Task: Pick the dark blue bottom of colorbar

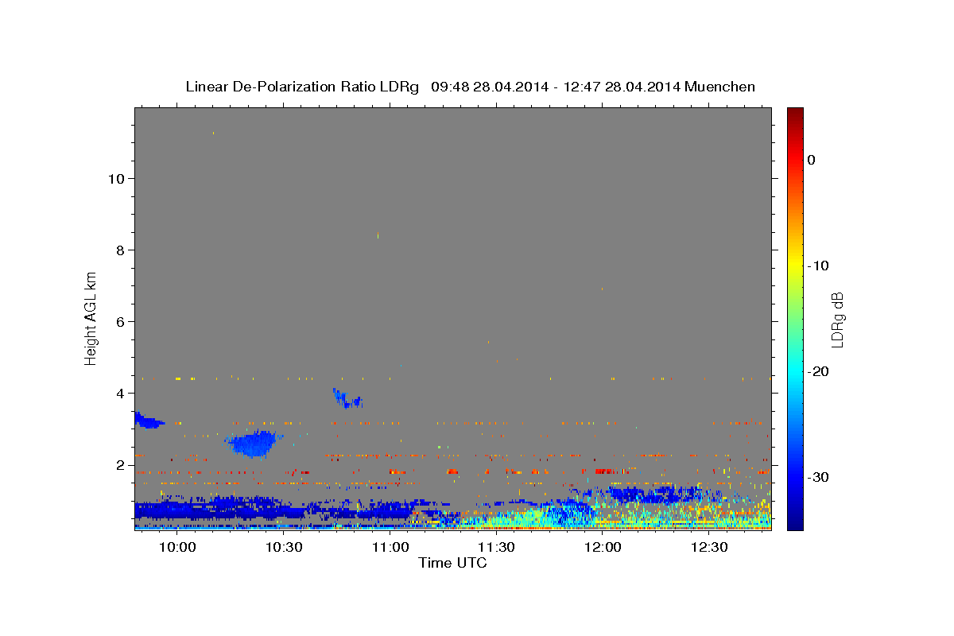Action: pyautogui.click(x=795, y=522)
